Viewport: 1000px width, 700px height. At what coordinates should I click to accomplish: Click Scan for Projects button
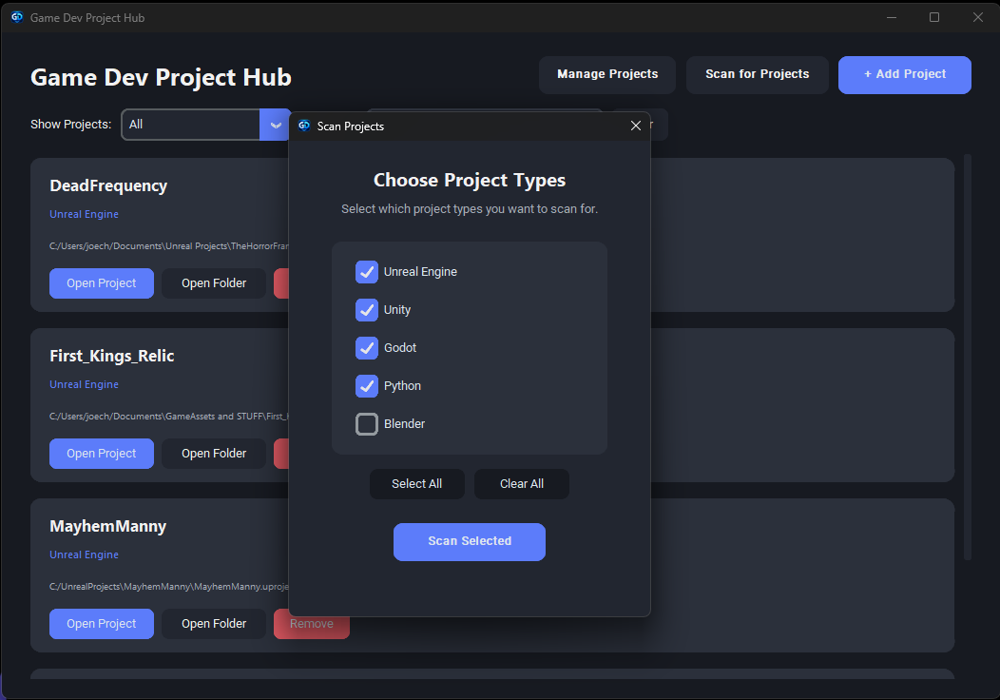pyautogui.click(x=757, y=74)
